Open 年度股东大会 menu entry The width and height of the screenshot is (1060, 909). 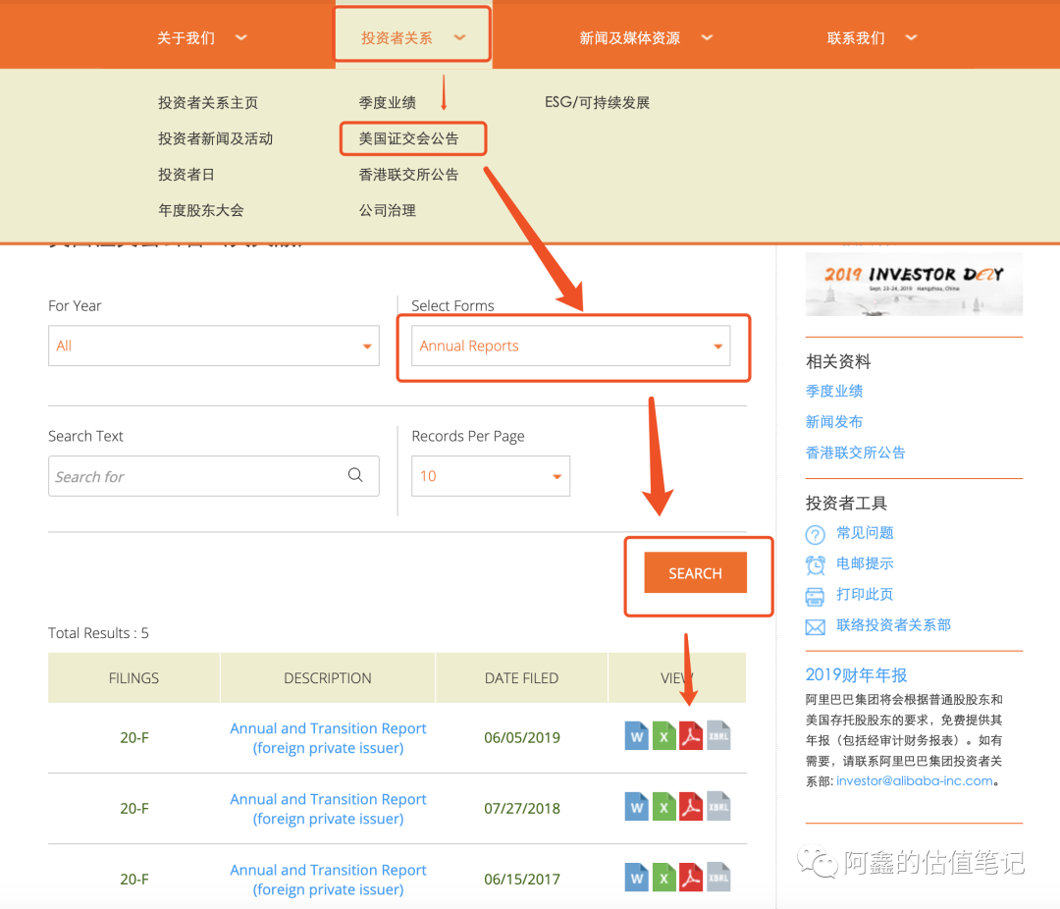point(201,210)
